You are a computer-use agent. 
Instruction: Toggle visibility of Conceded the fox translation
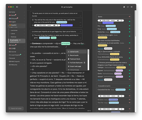pos(130,90)
